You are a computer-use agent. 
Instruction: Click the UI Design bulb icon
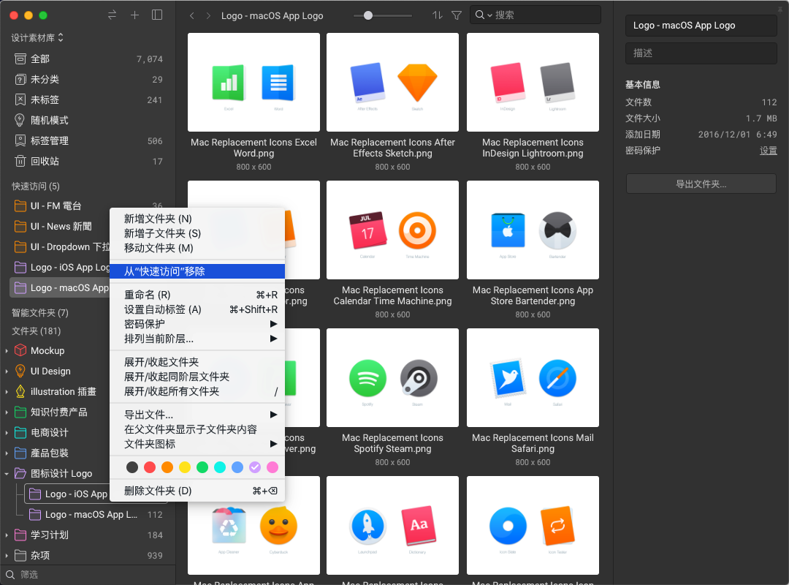[20, 371]
